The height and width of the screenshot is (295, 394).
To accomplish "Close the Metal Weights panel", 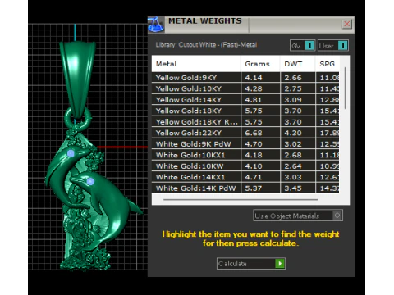I will coord(346,24).
